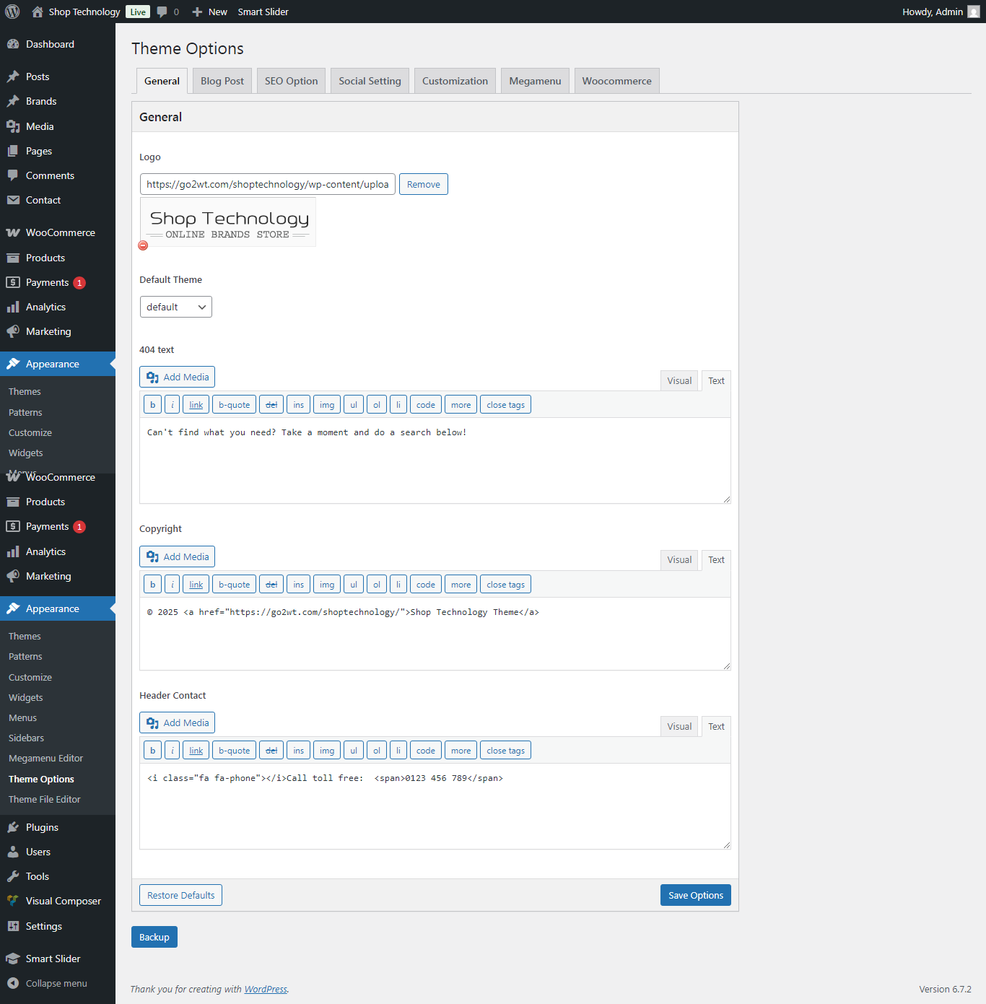The height and width of the screenshot is (1004, 986).
Task: Click the WordPress logo in the admin bar
Action: point(12,12)
